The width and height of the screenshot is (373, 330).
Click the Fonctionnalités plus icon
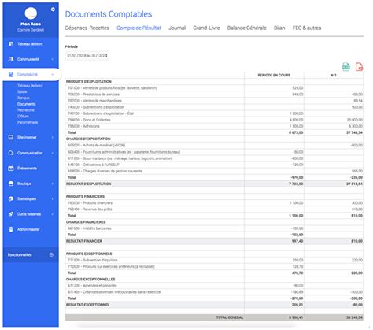51,254
